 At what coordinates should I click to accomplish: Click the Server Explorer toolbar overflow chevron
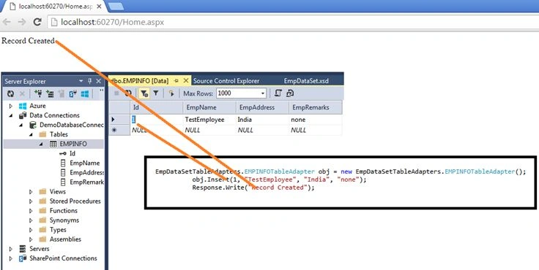coord(101,91)
